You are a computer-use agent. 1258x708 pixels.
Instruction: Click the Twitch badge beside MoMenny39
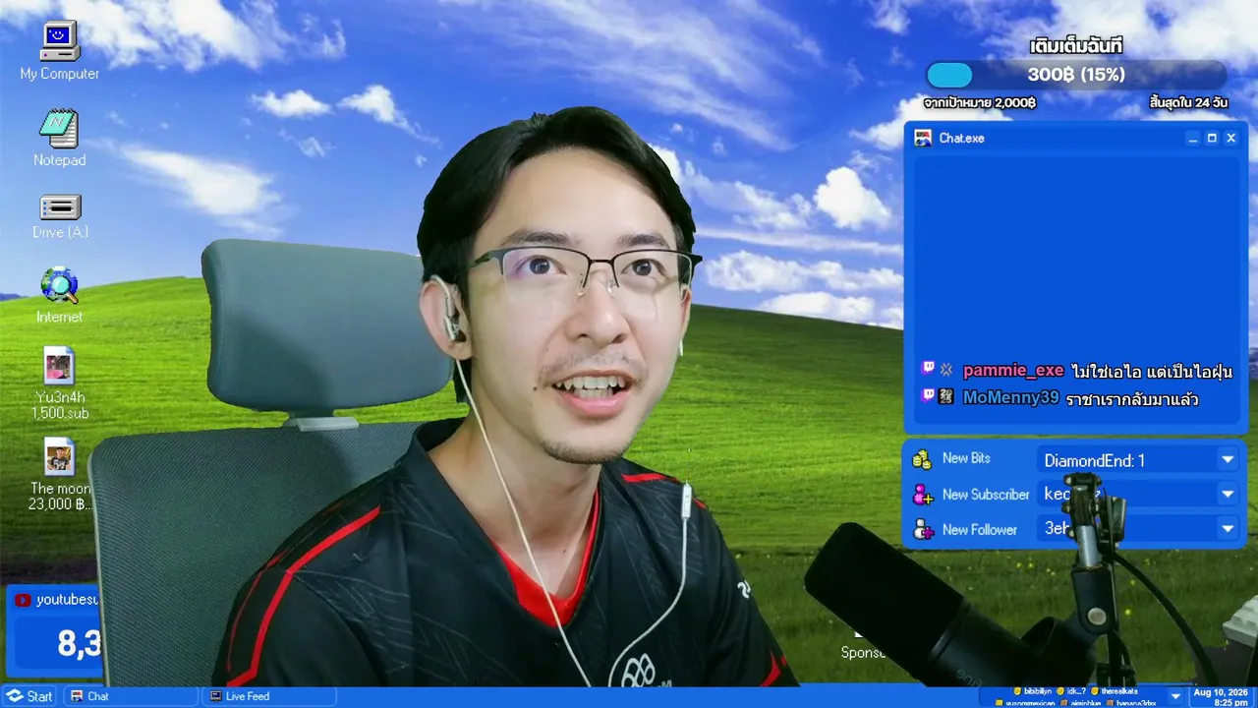click(928, 396)
